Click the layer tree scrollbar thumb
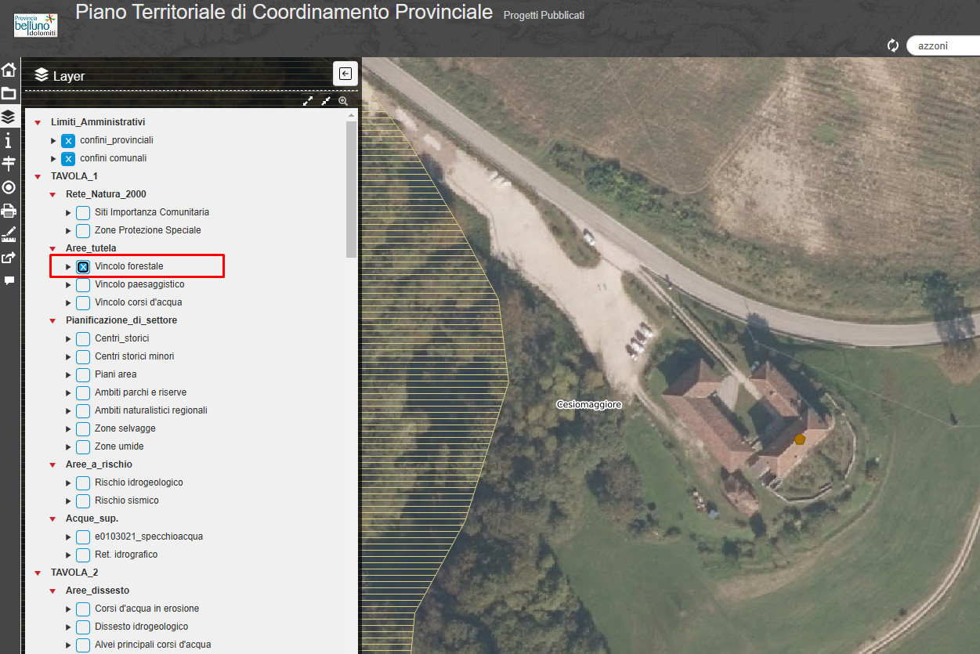 point(351,189)
